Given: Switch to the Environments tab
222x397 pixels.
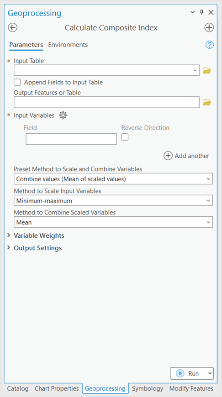Looking at the screenshot, I should click(x=68, y=45).
